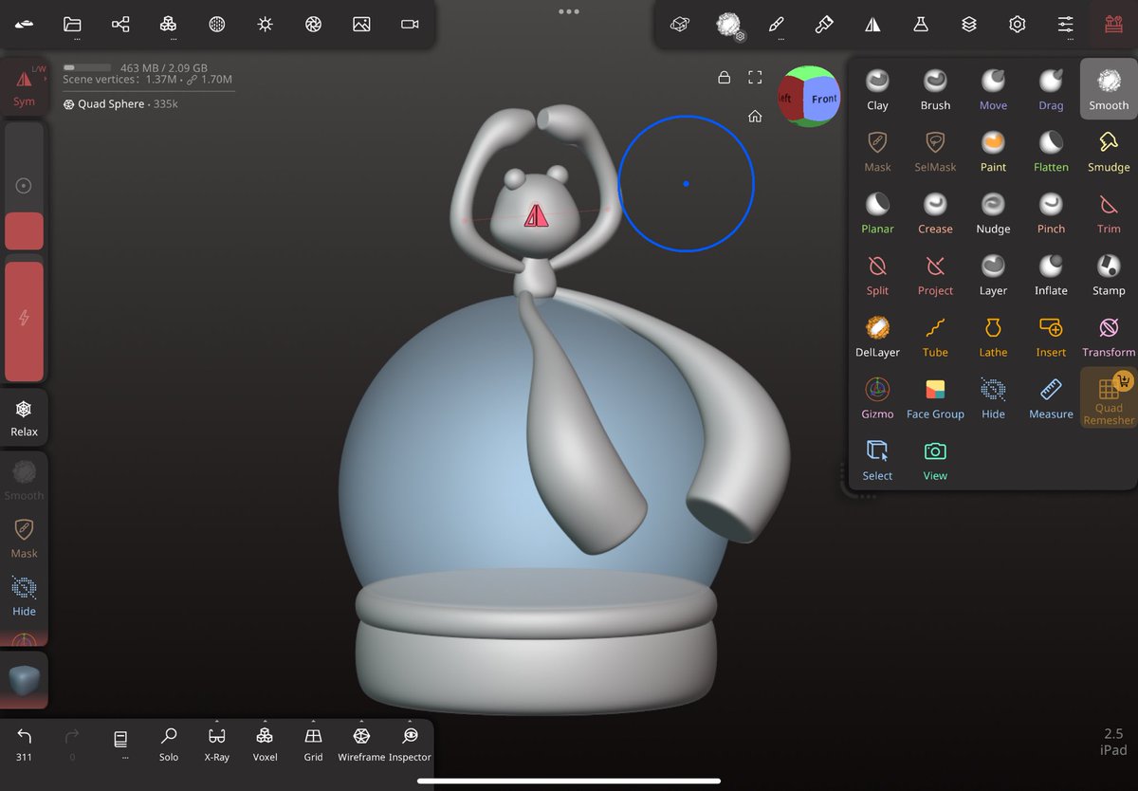Choose the Lathe tool
1138x791 pixels.
coord(993,336)
